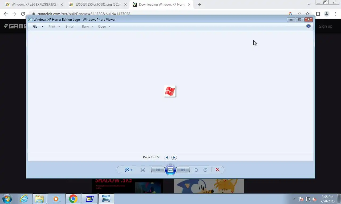Click the magnifier zoom button
The width and height of the screenshot is (341, 204).
(127, 170)
